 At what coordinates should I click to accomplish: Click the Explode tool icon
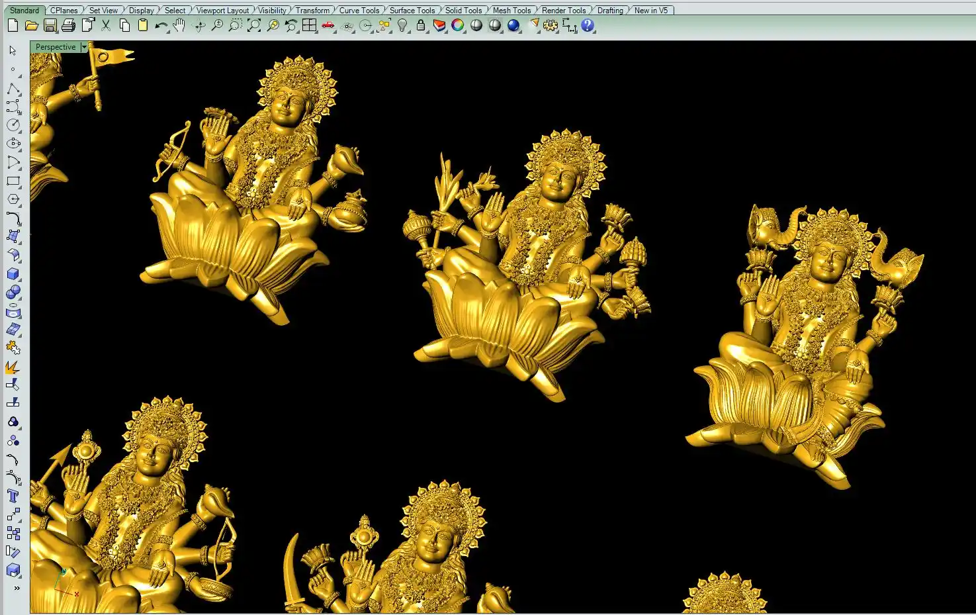click(13, 366)
